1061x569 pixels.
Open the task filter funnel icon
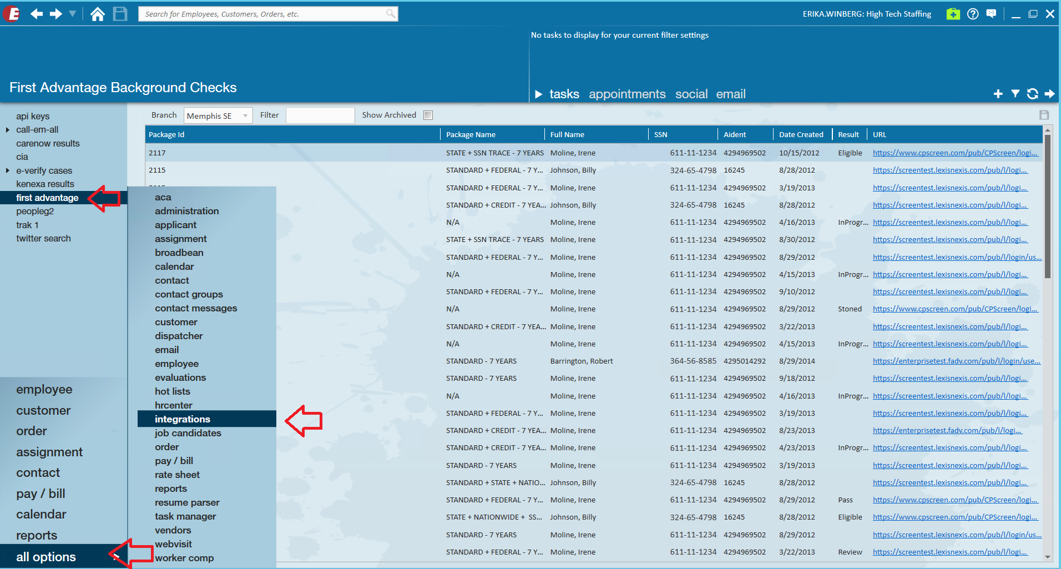[1015, 94]
